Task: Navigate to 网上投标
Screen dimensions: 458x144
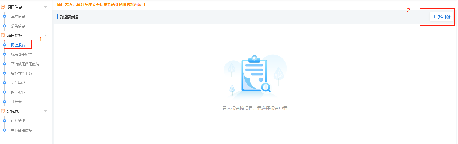Action: [18, 92]
